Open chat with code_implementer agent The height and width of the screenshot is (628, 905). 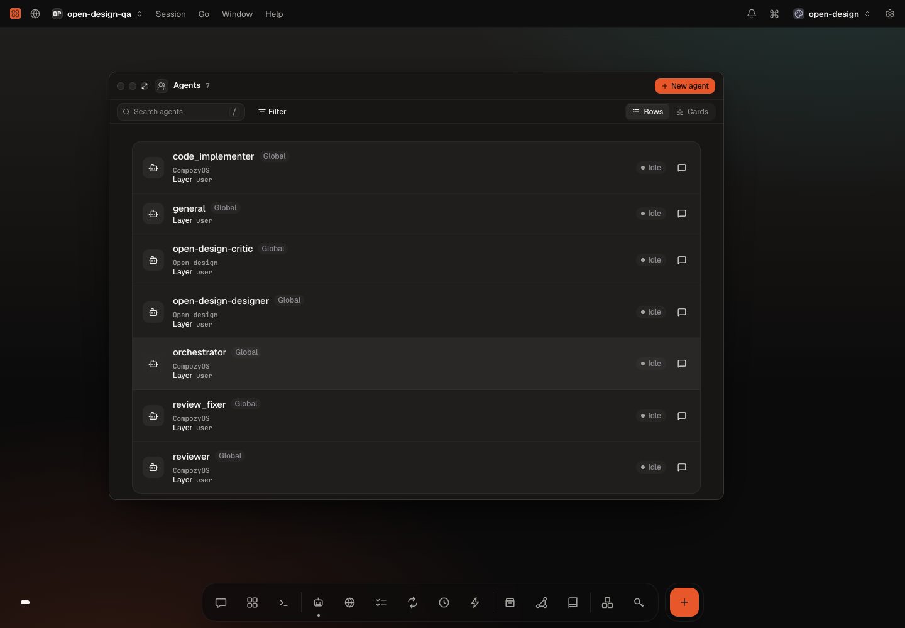(x=682, y=168)
